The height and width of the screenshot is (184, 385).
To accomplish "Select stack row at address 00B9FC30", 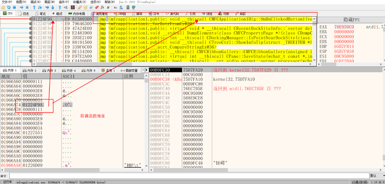I will (267, 70).
